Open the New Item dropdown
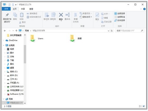The image size is (148, 111). (x=86, y=13)
